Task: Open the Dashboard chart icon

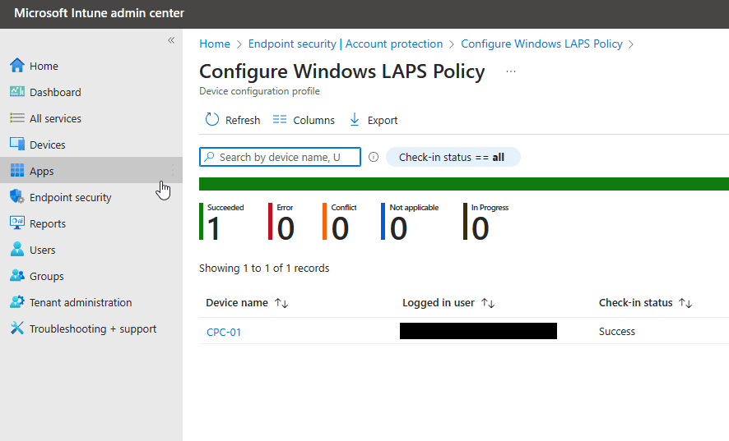Action: (16, 92)
